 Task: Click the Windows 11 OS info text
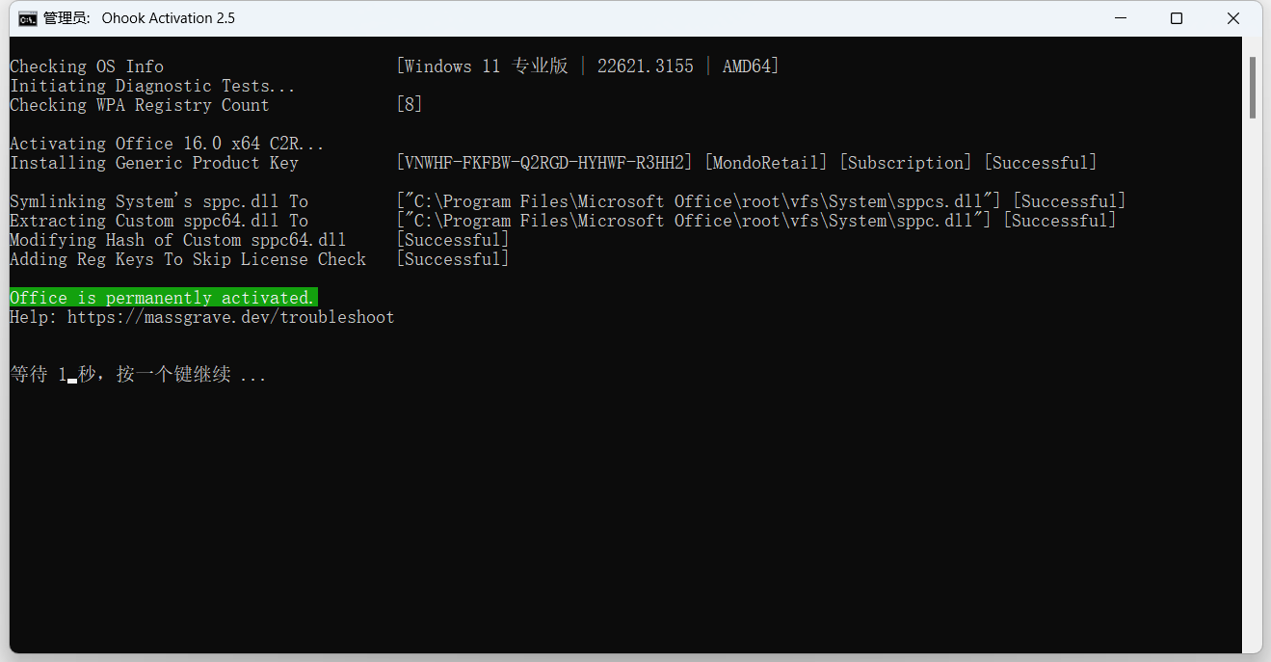coord(482,66)
